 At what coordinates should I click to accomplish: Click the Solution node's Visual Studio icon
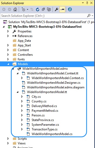tap(5, 22)
